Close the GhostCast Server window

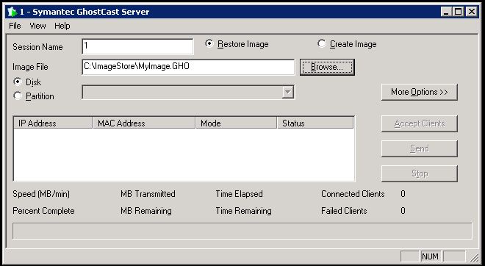[471, 12]
